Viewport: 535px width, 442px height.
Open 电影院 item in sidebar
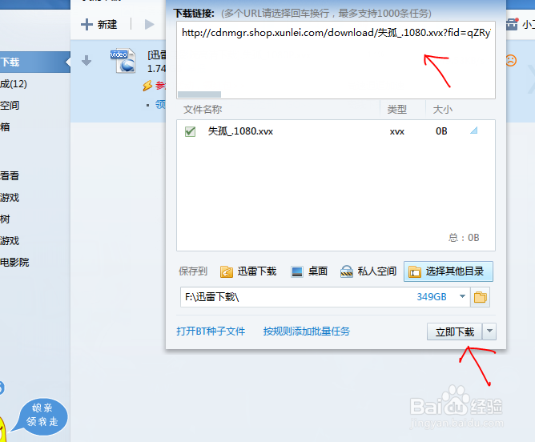pyautogui.click(x=14, y=263)
